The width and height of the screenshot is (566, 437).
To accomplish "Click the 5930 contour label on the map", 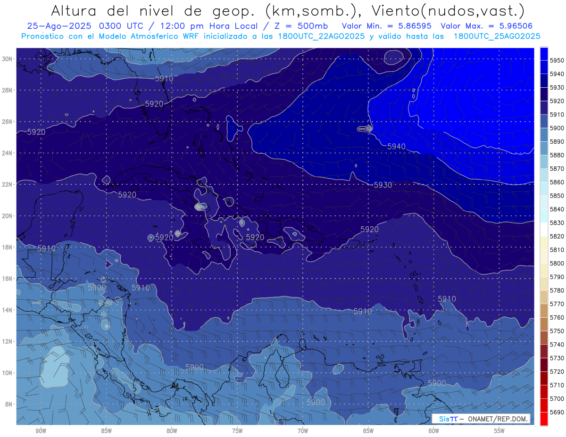I will click(x=383, y=185).
